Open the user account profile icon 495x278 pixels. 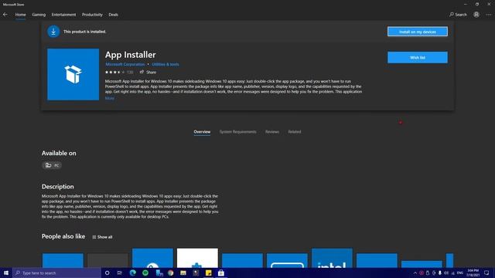476,15
